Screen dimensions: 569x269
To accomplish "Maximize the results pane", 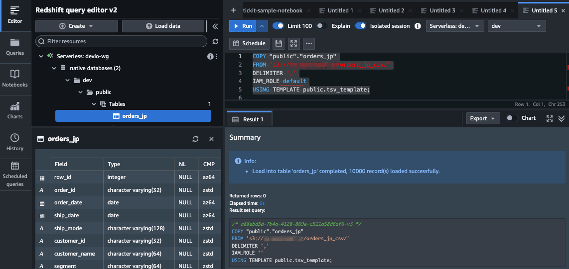I will (x=550, y=118).
